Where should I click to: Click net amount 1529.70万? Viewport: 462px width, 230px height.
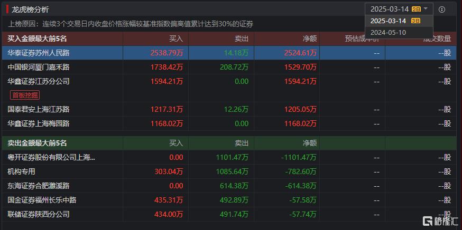click(300, 68)
